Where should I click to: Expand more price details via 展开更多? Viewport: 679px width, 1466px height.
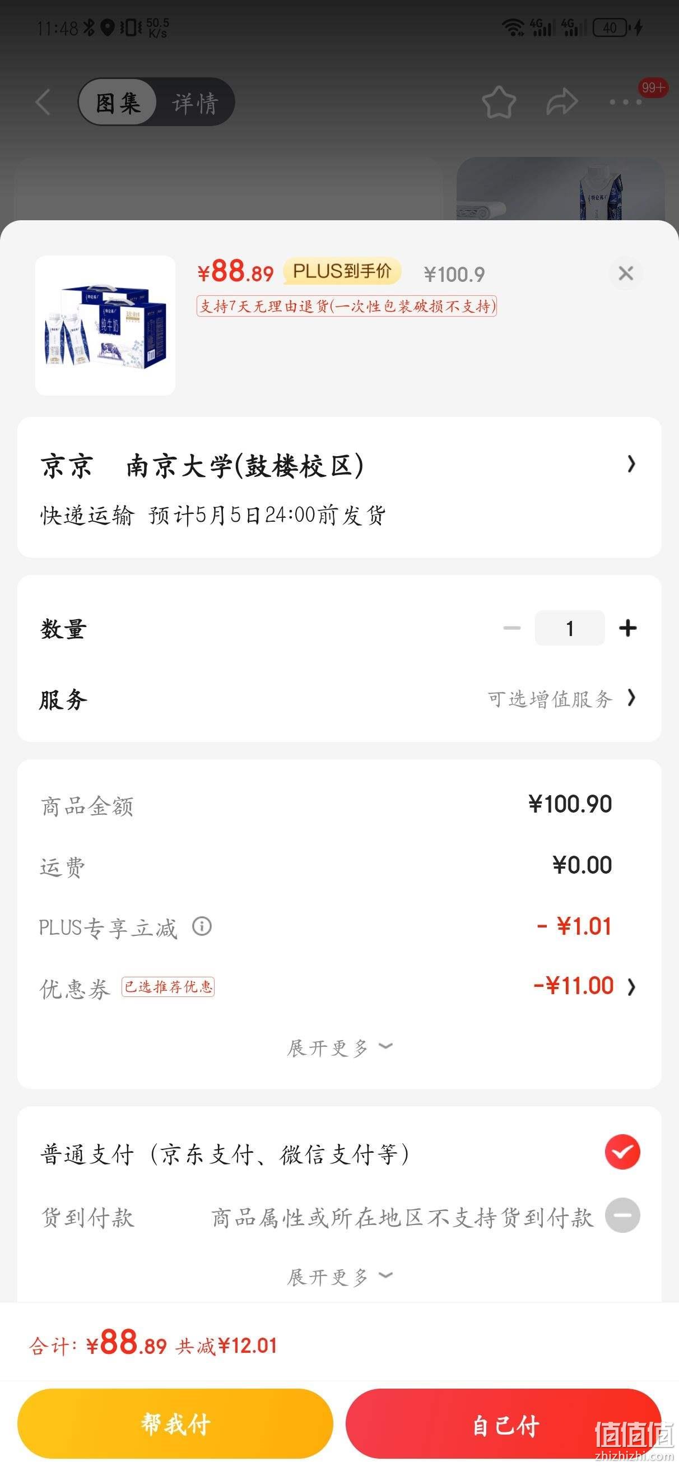339,1047
